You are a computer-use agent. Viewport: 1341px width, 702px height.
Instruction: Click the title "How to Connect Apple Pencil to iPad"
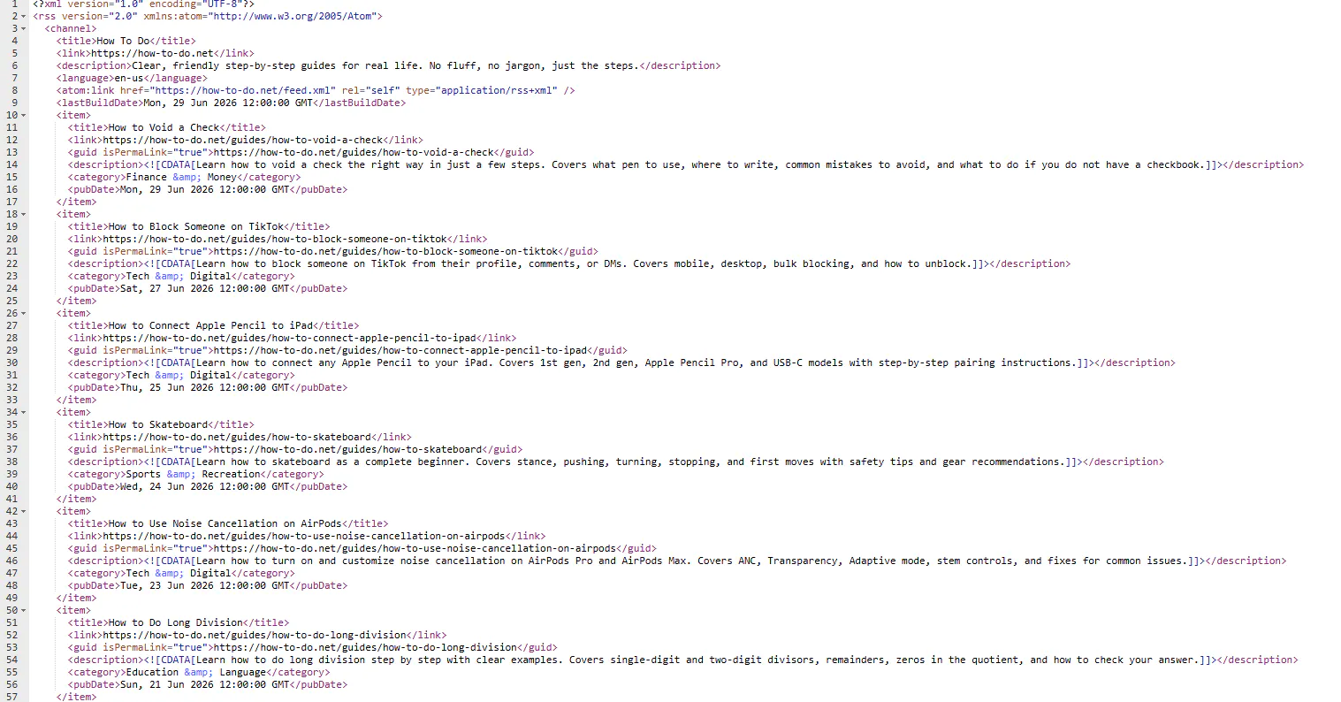click(x=210, y=325)
